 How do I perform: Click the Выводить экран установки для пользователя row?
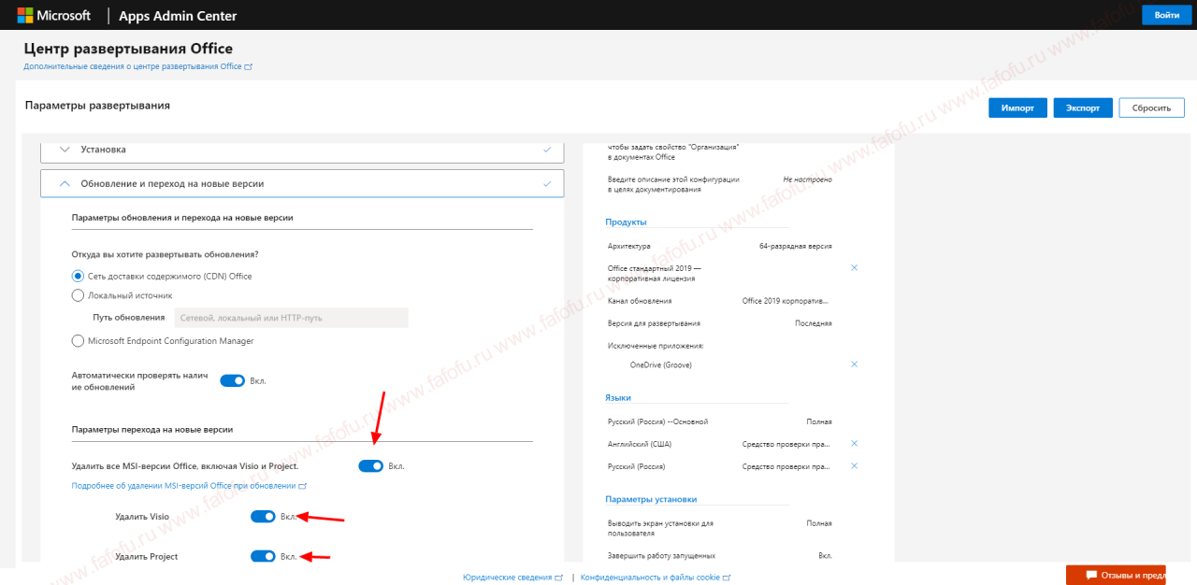[719, 528]
